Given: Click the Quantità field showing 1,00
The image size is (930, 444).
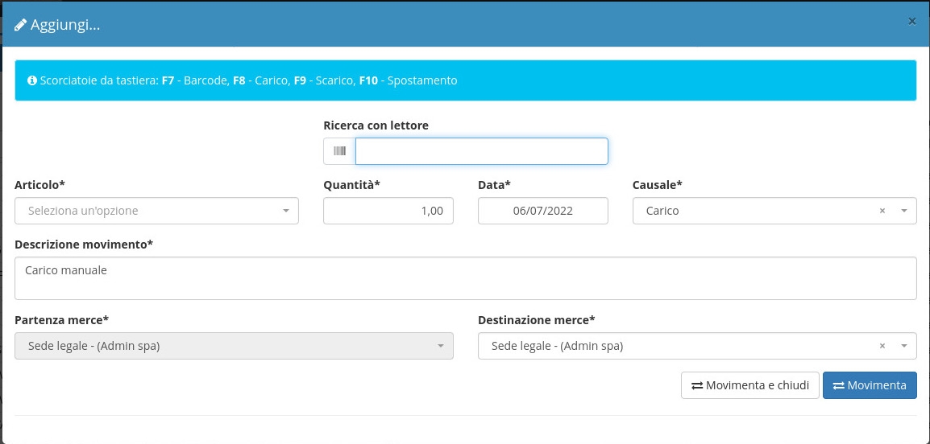Looking at the screenshot, I should (388, 211).
